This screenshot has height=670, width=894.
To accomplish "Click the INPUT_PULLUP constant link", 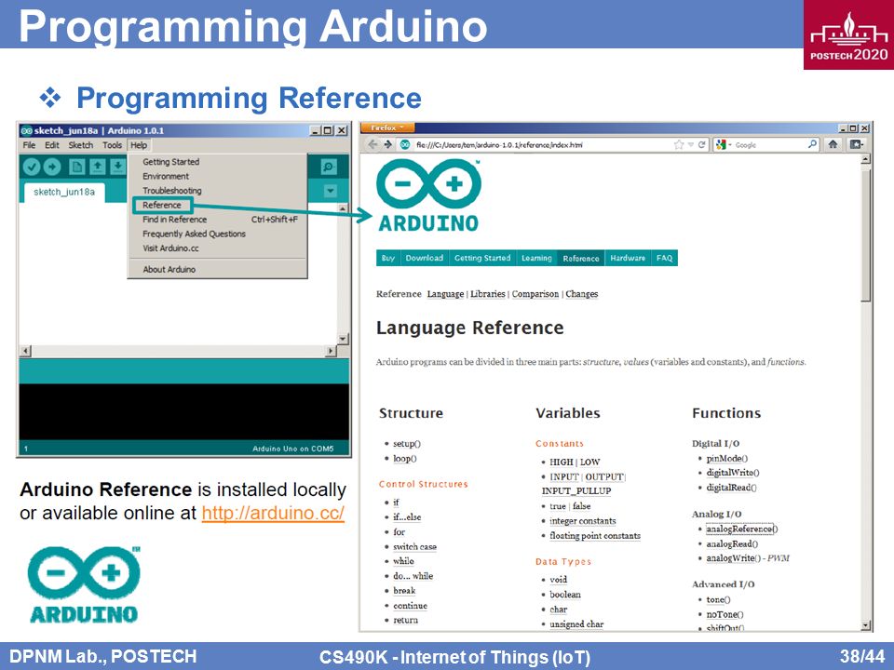I will point(576,491).
